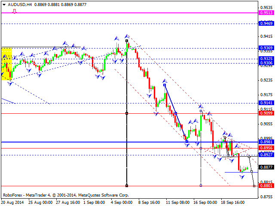Select anchor point atop thick black vertical line
This screenshot has width=275, height=206.
point(127,41)
